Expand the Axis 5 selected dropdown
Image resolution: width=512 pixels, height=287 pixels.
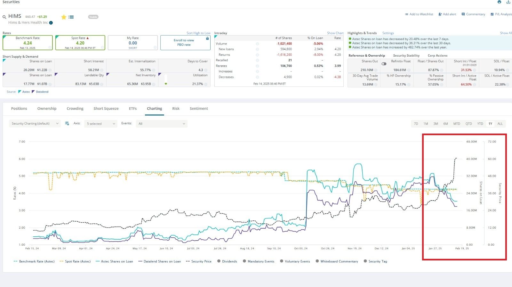tap(101, 124)
